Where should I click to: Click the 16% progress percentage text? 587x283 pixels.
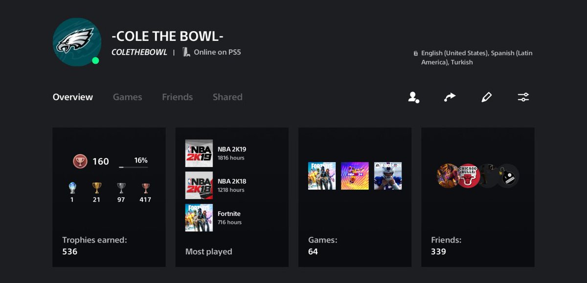click(x=141, y=160)
